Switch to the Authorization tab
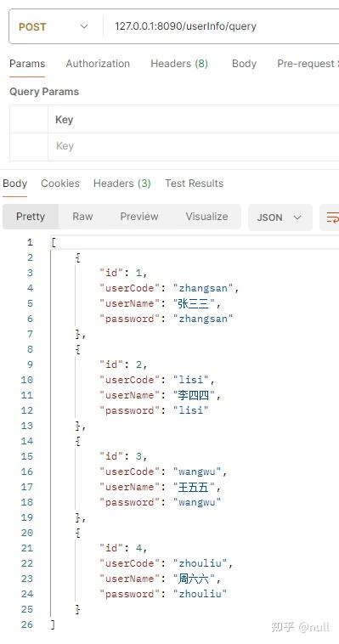339x644 pixels. click(x=98, y=64)
